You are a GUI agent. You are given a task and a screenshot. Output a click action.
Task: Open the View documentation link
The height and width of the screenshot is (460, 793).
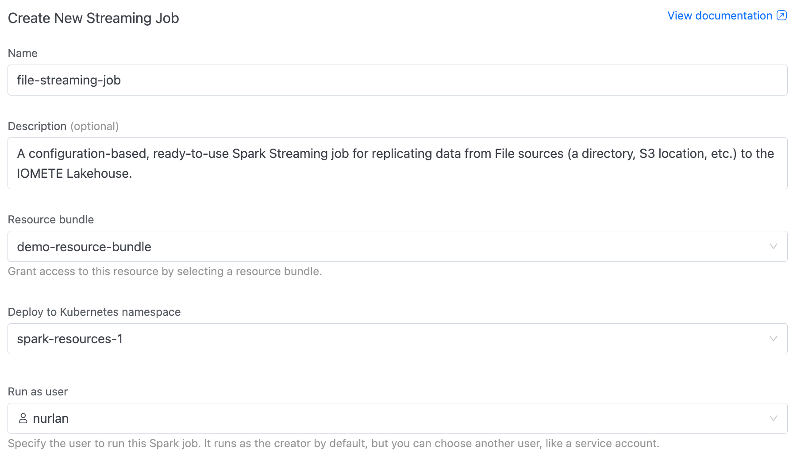pos(720,16)
